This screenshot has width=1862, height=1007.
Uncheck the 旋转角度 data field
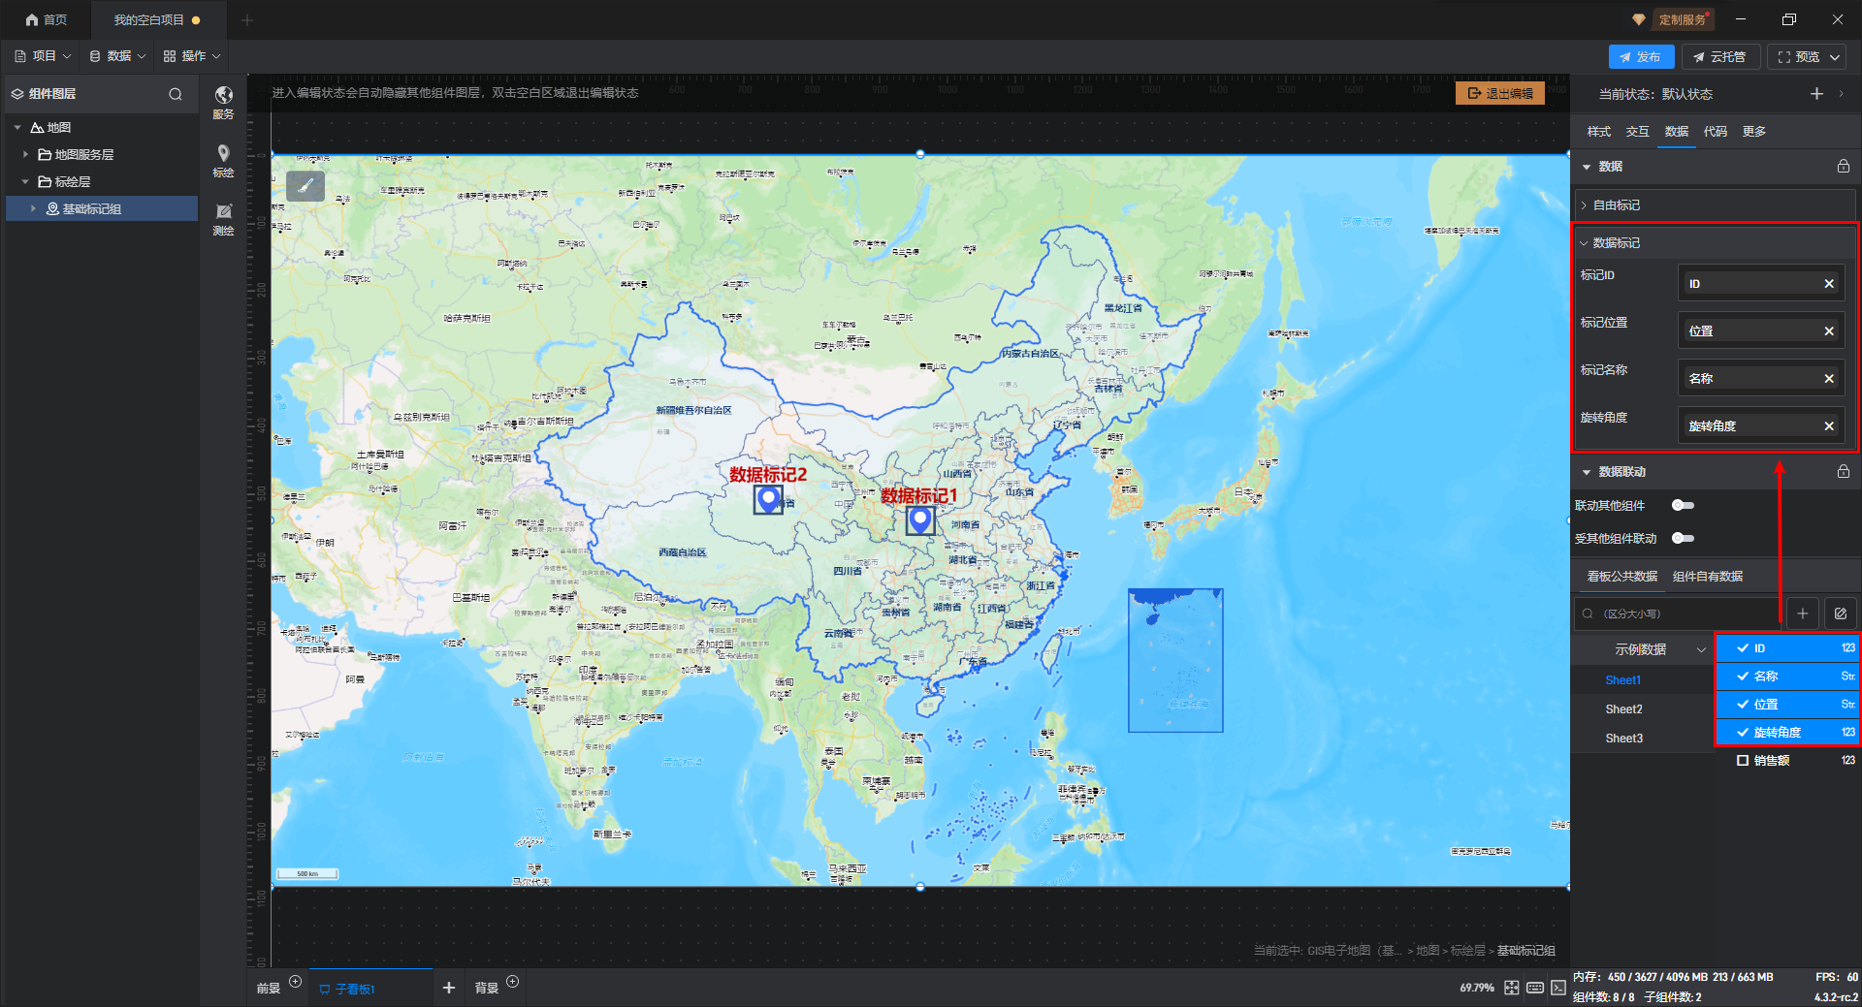coord(1743,733)
